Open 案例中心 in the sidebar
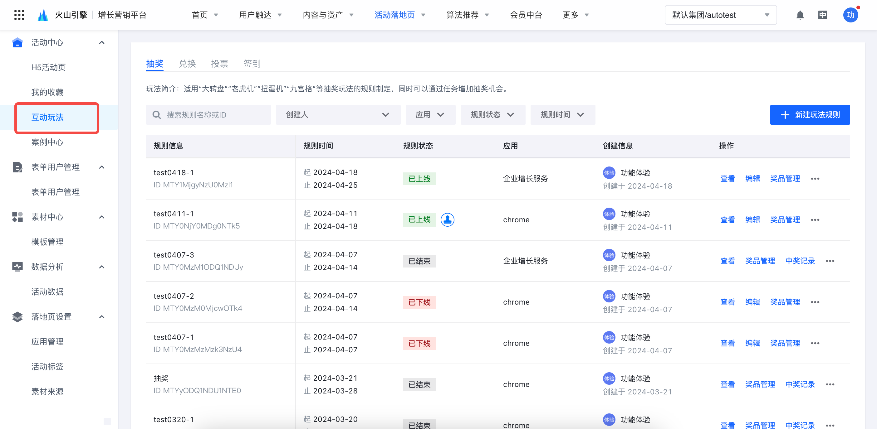The height and width of the screenshot is (429, 877). pos(47,142)
